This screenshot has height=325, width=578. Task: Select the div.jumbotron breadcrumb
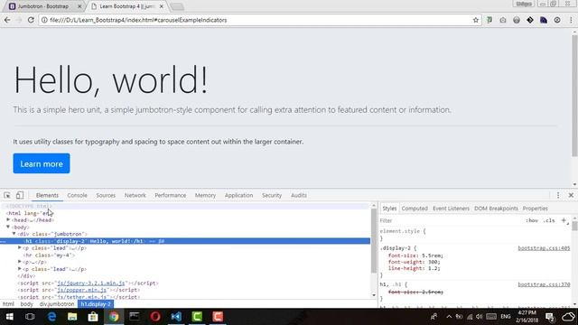pyautogui.click(x=57, y=304)
